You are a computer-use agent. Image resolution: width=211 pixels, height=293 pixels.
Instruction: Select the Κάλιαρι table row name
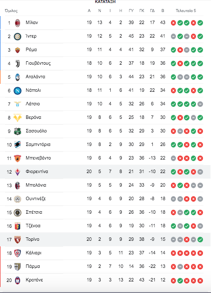coord(34,253)
